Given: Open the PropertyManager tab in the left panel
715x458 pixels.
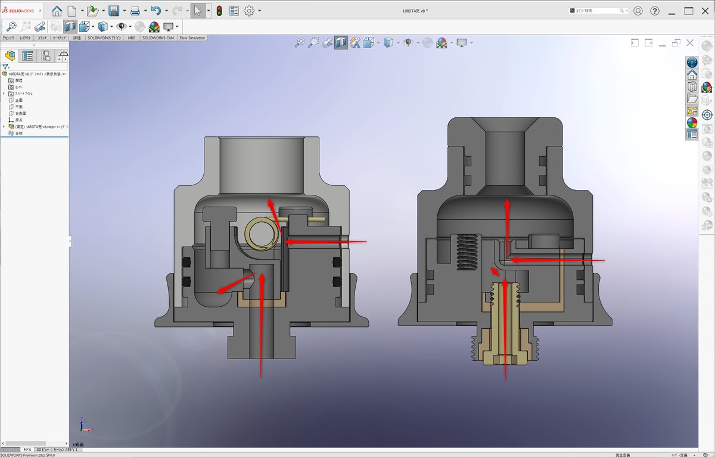Looking at the screenshot, I should (x=27, y=56).
